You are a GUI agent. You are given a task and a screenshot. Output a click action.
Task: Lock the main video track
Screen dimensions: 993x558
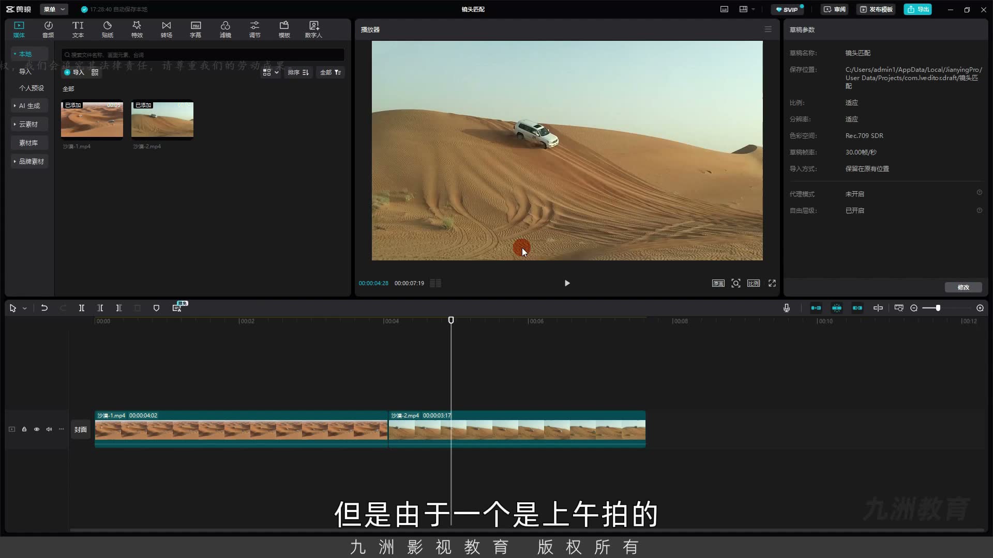tap(24, 429)
